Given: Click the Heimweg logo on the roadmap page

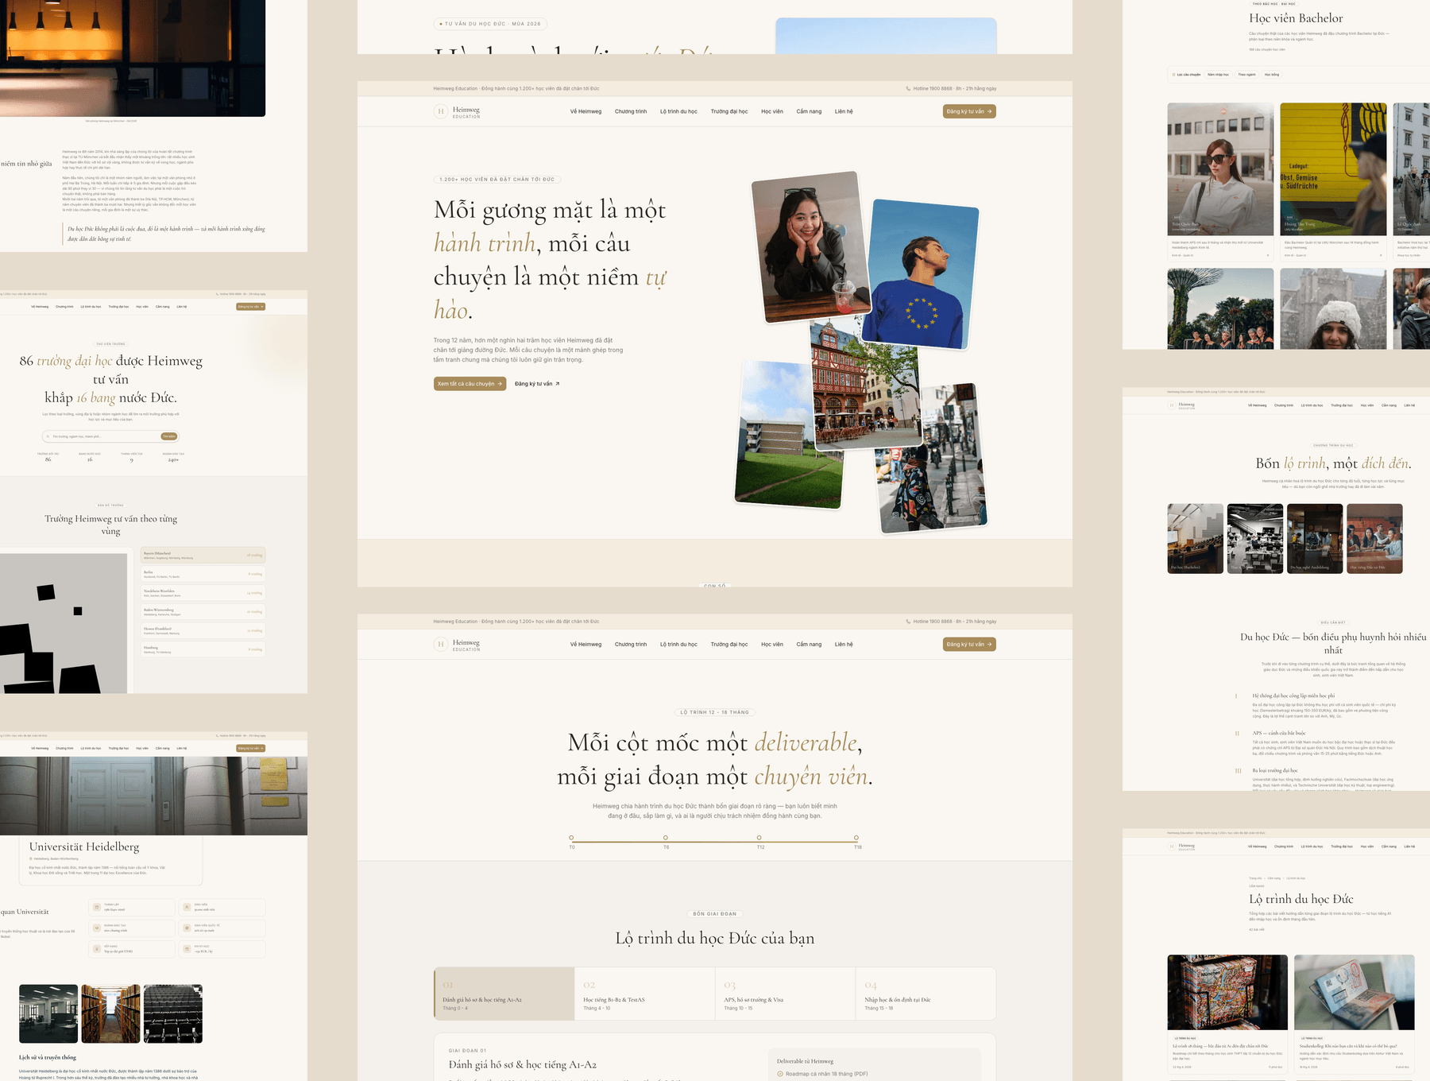Looking at the screenshot, I should [x=457, y=645].
